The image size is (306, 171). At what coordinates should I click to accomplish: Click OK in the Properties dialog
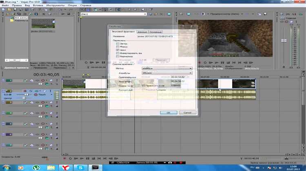pyautogui.click(x=169, y=113)
